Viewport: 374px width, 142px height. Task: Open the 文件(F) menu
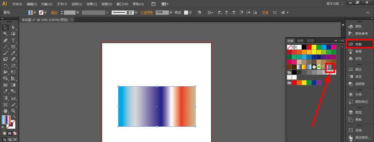[x=17, y=4]
